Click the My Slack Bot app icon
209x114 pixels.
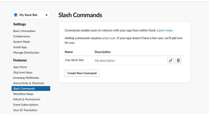coord(16,15)
